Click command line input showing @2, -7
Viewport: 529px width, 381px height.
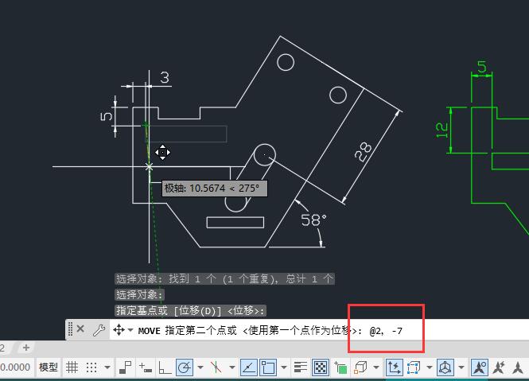[x=386, y=331]
